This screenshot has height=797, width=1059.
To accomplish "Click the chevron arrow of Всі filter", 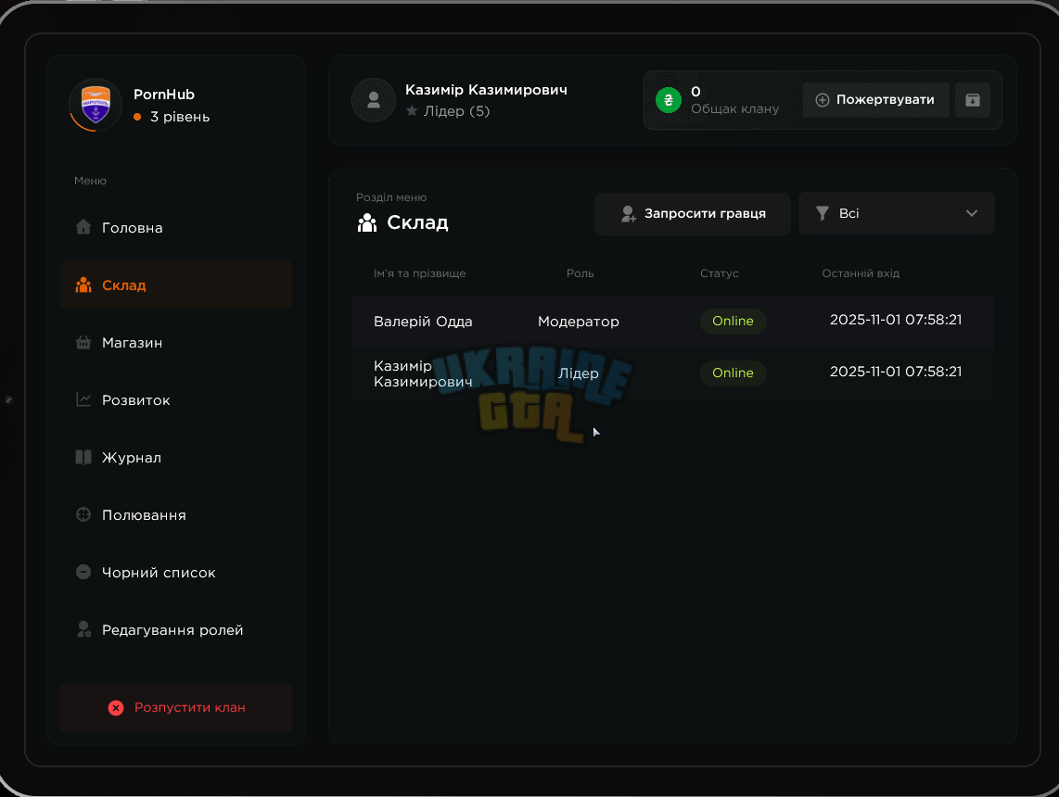I will 971,213.
